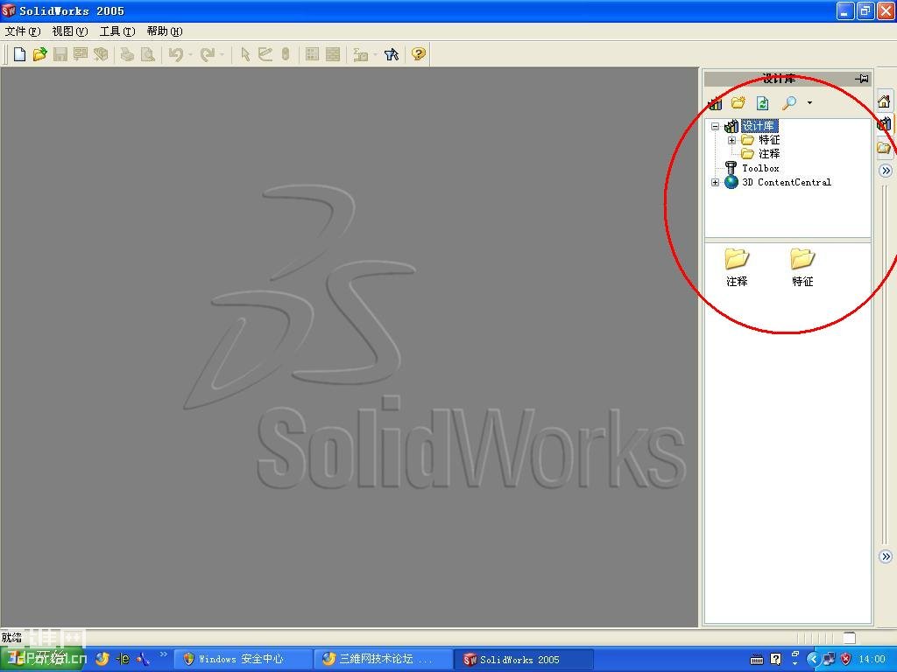The image size is (897, 672).
Task: Select the arrow pointer Select tool
Action: pyautogui.click(x=245, y=54)
